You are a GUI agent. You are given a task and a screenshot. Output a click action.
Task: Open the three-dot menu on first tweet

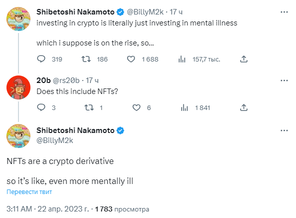pos(284,12)
